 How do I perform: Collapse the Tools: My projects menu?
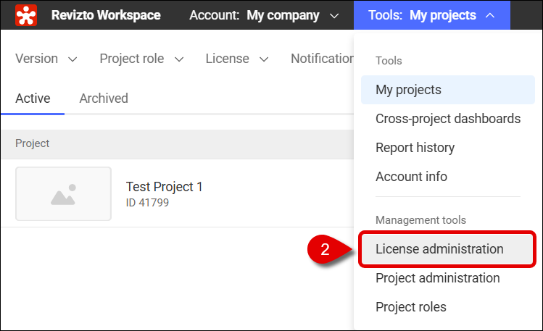pyautogui.click(x=432, y=15)
